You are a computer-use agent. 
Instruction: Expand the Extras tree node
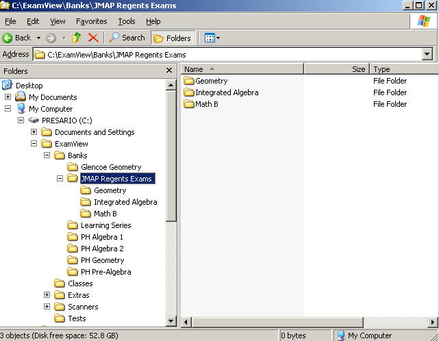[47, 295]
